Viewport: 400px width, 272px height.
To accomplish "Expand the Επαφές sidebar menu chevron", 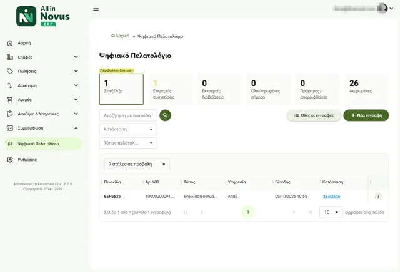I will point(76,57).
